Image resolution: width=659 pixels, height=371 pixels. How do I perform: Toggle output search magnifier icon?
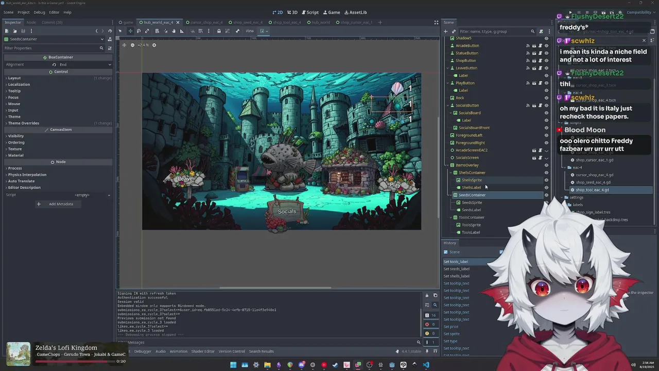point(435,305)
